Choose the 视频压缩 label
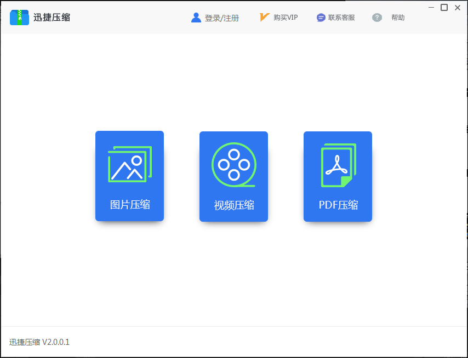 (234, 205)
